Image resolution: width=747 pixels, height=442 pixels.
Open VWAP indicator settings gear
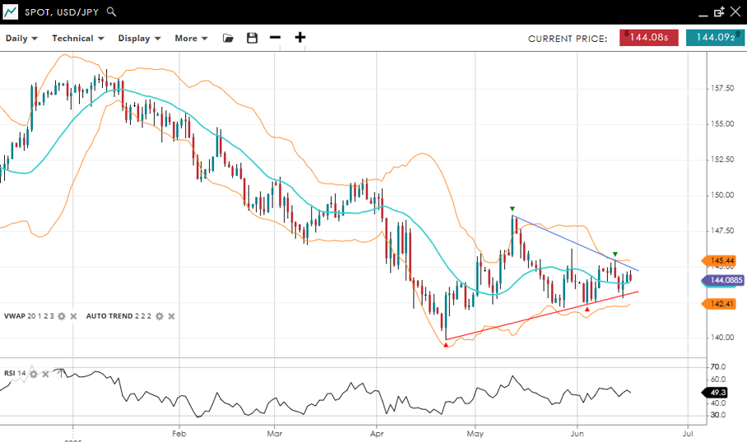click(61, 316)
